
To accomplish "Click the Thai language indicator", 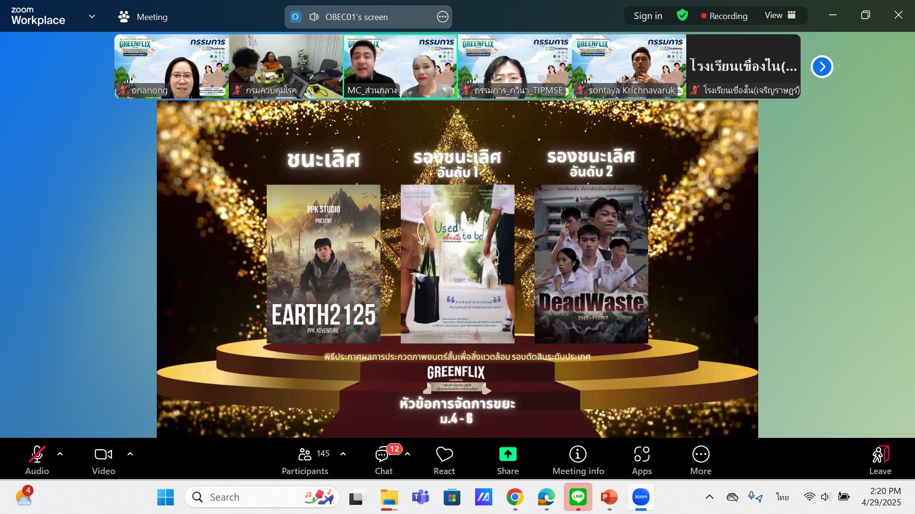I will click(x=782, y=497).
